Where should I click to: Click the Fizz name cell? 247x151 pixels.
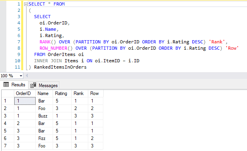[x=44, y=138]
